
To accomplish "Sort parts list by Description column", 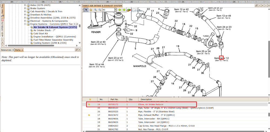I will coord(203,99).
